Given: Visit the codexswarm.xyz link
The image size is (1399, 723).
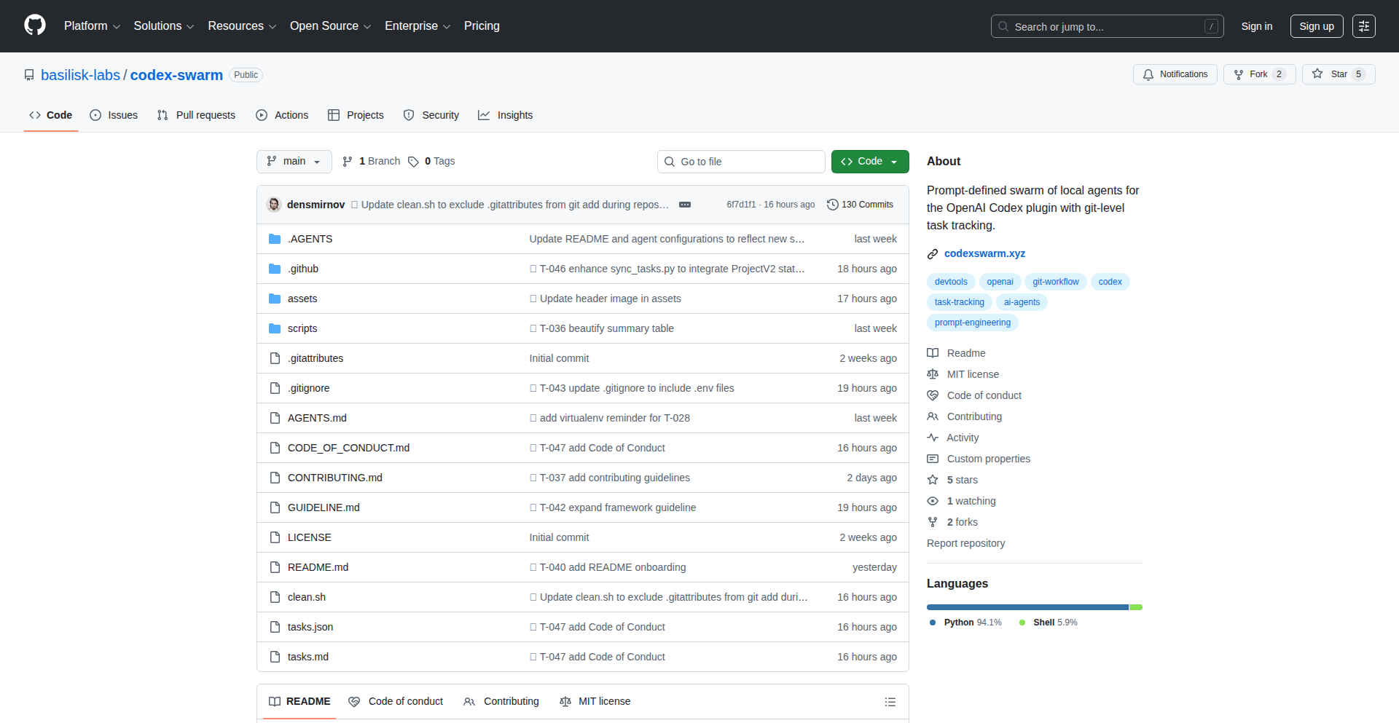Looking at the screenshot, I should tap(984, 253).
